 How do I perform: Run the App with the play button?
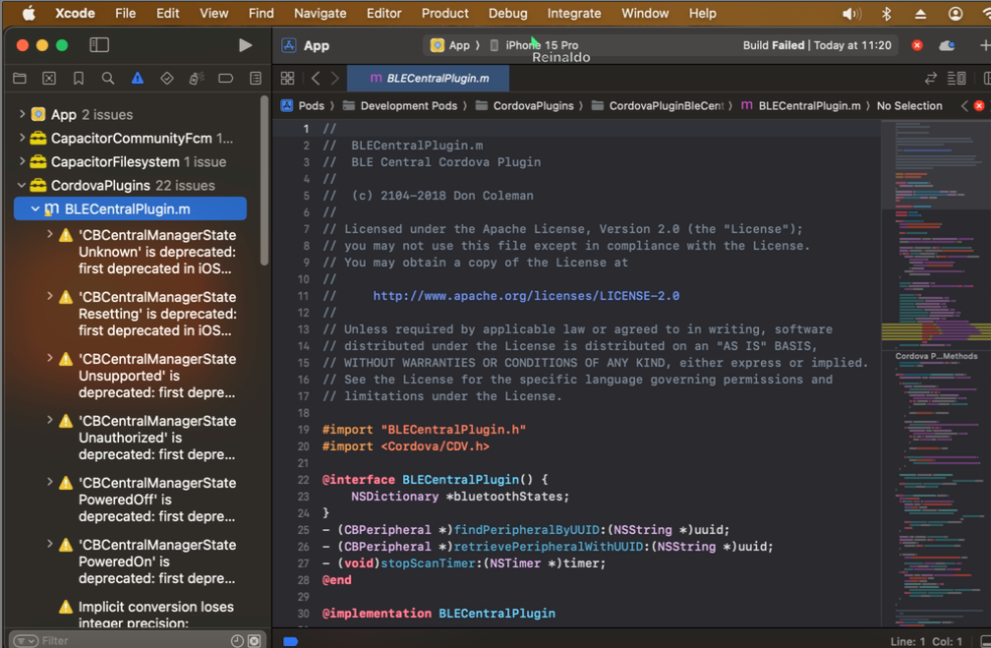point(245,45)
